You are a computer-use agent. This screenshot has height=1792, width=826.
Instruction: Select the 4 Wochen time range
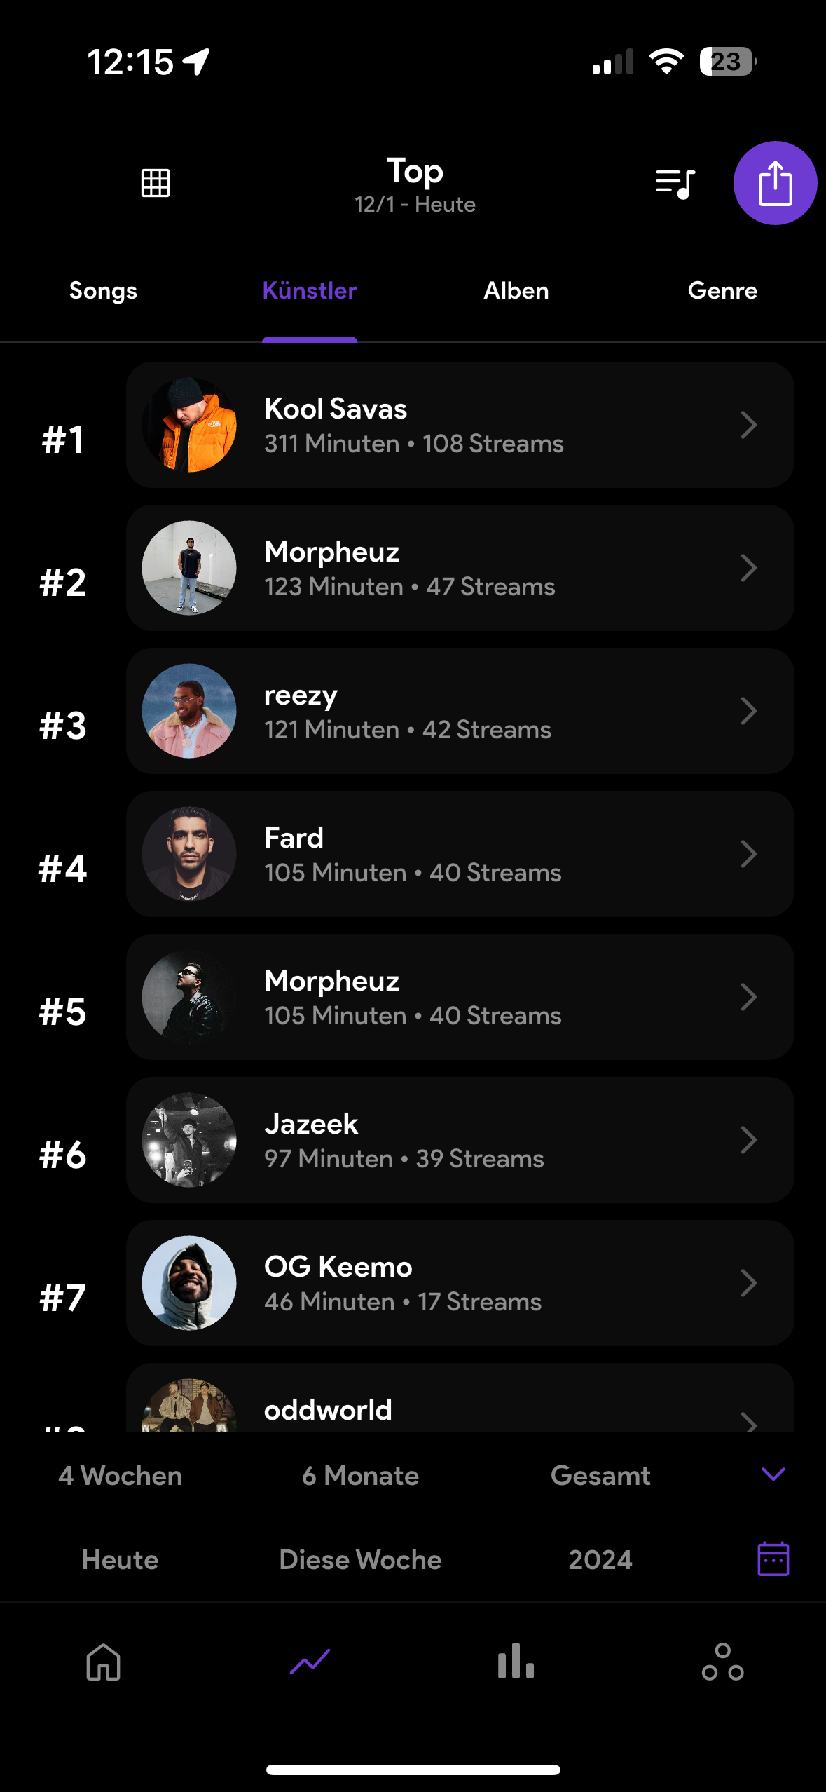tap(121, 1476)
